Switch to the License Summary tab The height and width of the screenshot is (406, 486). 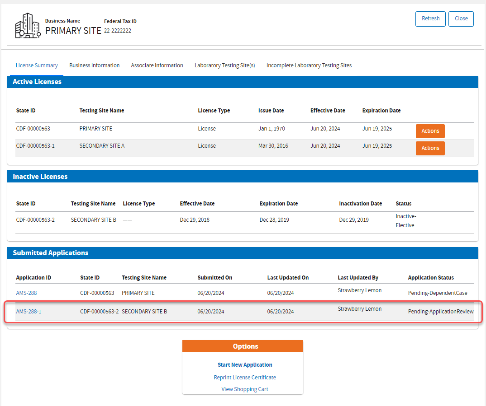pyautogui.click(x=37, y=65)
